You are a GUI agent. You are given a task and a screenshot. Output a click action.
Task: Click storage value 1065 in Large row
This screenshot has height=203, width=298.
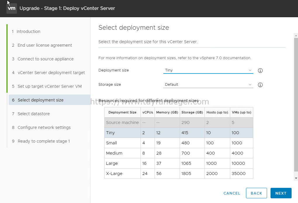(x=186, y=163)
